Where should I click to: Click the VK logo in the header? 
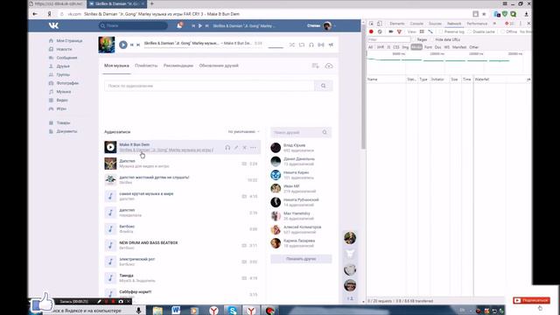point(53,25)
